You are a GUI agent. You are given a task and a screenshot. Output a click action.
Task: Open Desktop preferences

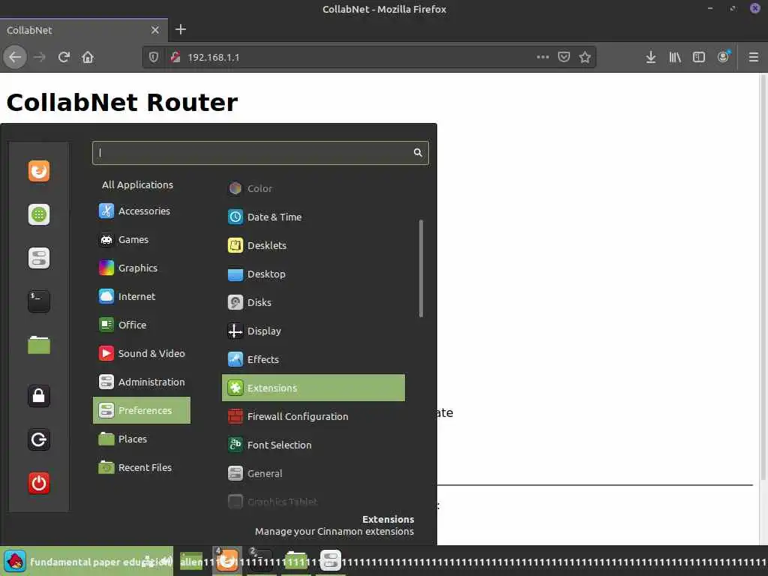pyautogui.click(x=313, y=274)
